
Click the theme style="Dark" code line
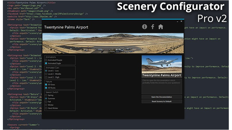coord(21,19)
